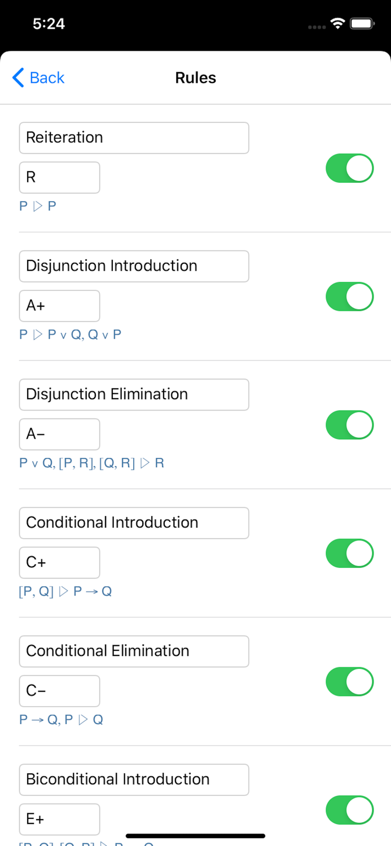Click the A− abbreviation field
The height and width of the screenshot is (846, 391).
point(59,434)
